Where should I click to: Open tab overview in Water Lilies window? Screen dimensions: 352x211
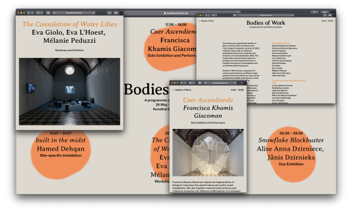tap(116, 13)
